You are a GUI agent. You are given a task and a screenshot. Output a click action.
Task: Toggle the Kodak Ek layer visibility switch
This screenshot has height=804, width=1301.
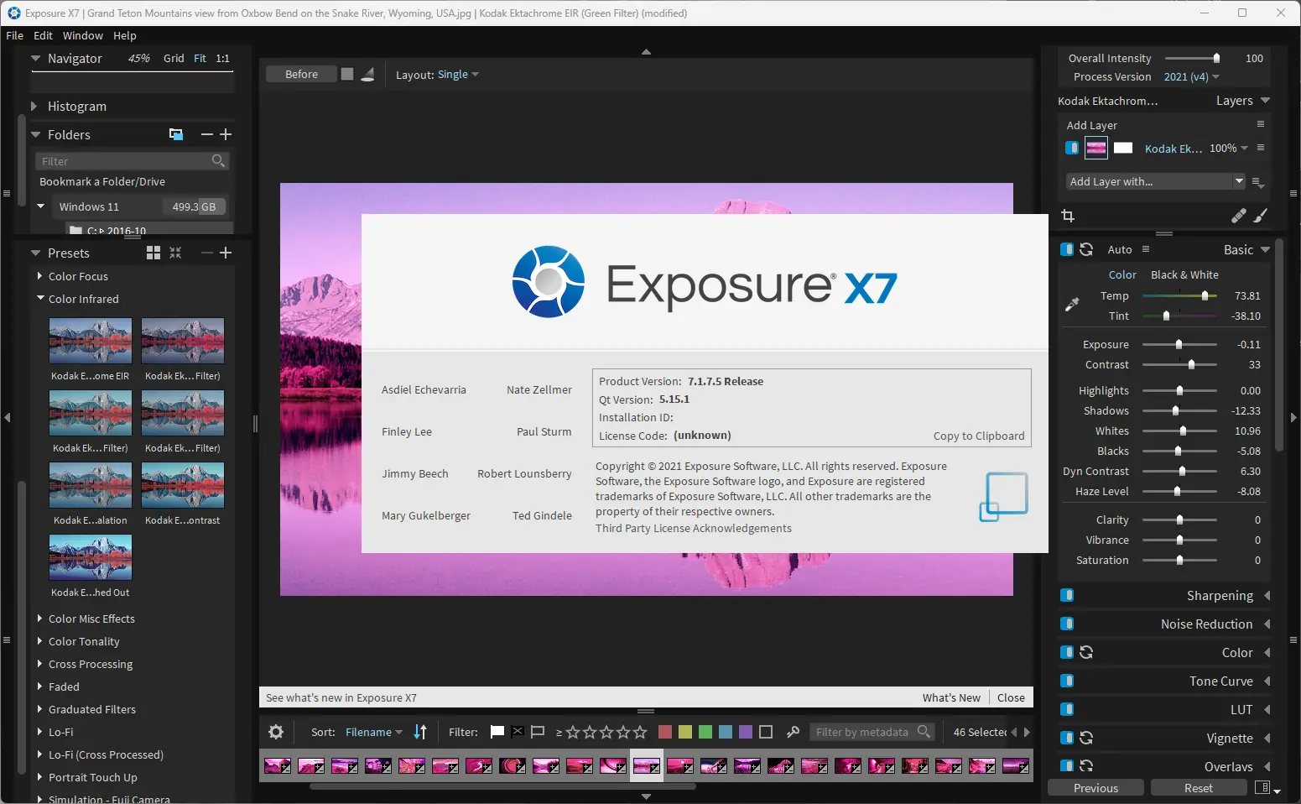pos(1072,148)
